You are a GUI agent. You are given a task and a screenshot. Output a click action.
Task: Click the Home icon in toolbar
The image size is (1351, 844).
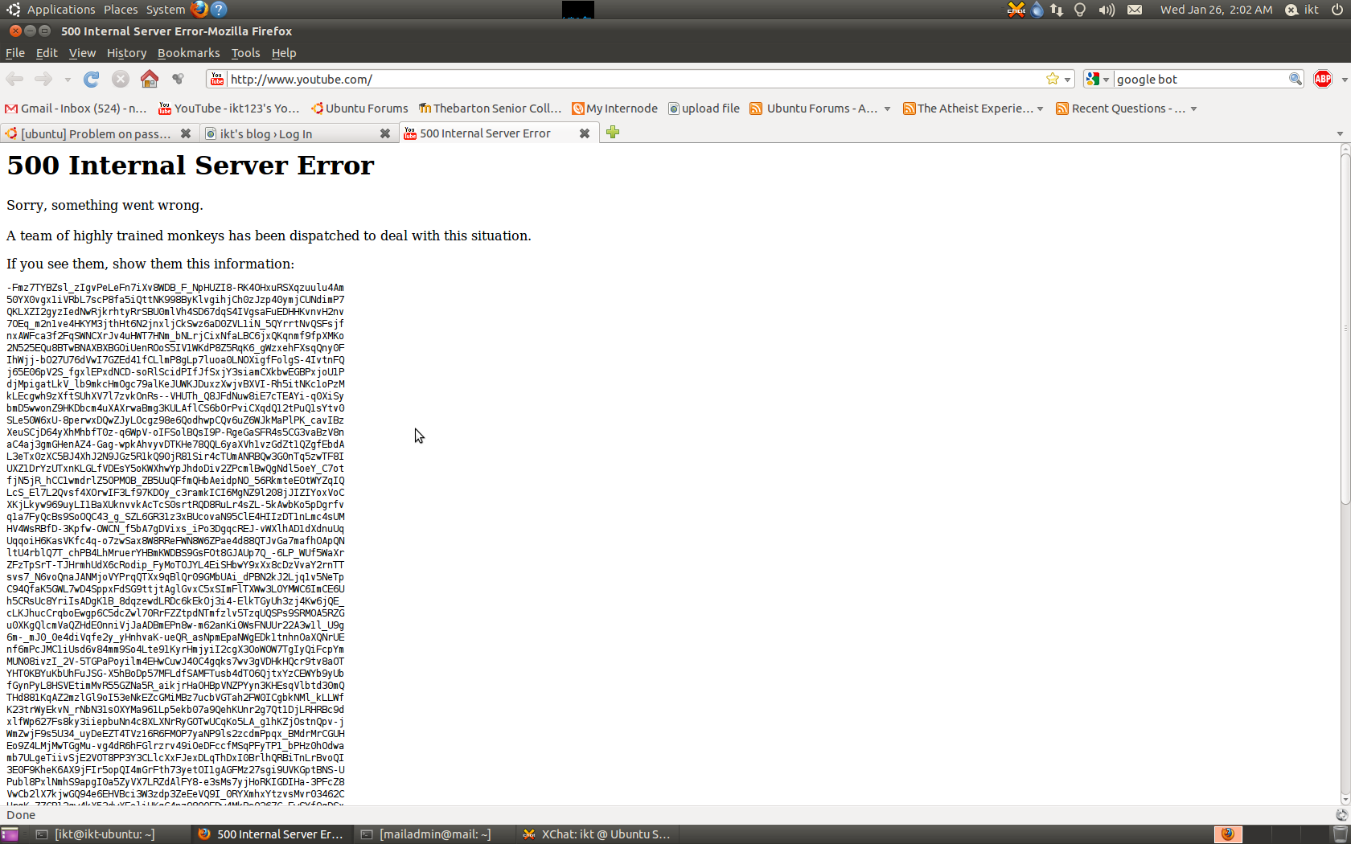(150, 79)
